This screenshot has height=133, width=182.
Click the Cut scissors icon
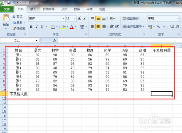pyautogui.click(x=14, y=16)
